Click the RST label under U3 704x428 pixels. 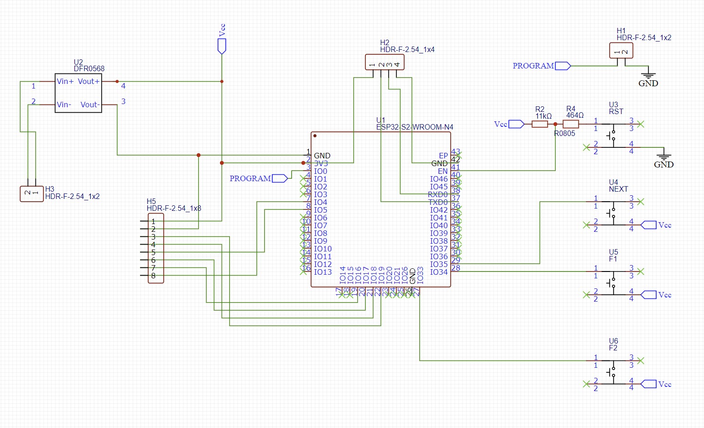[x=616, y=112]
